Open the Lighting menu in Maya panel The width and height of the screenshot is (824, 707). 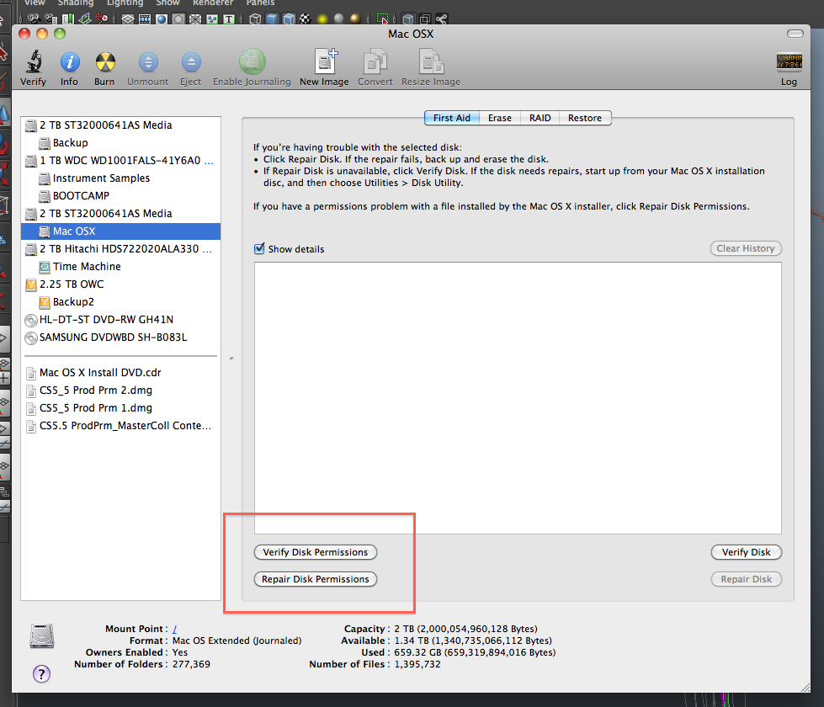click(x=125, y=3)
